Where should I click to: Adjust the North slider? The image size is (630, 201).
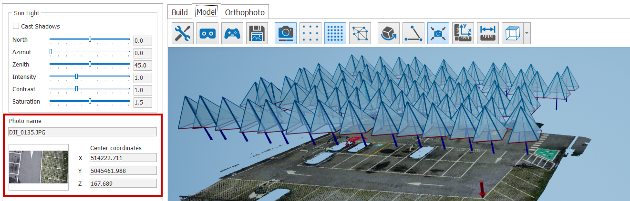coord(90,39)
